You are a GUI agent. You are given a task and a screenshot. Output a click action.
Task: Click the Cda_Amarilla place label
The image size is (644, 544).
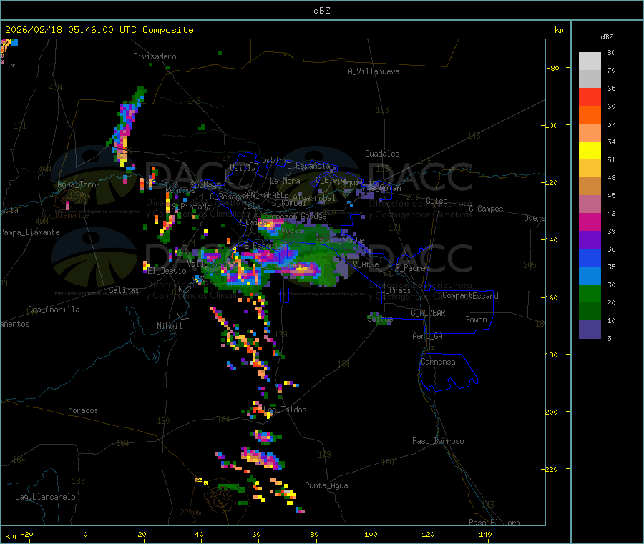[54, 310]
